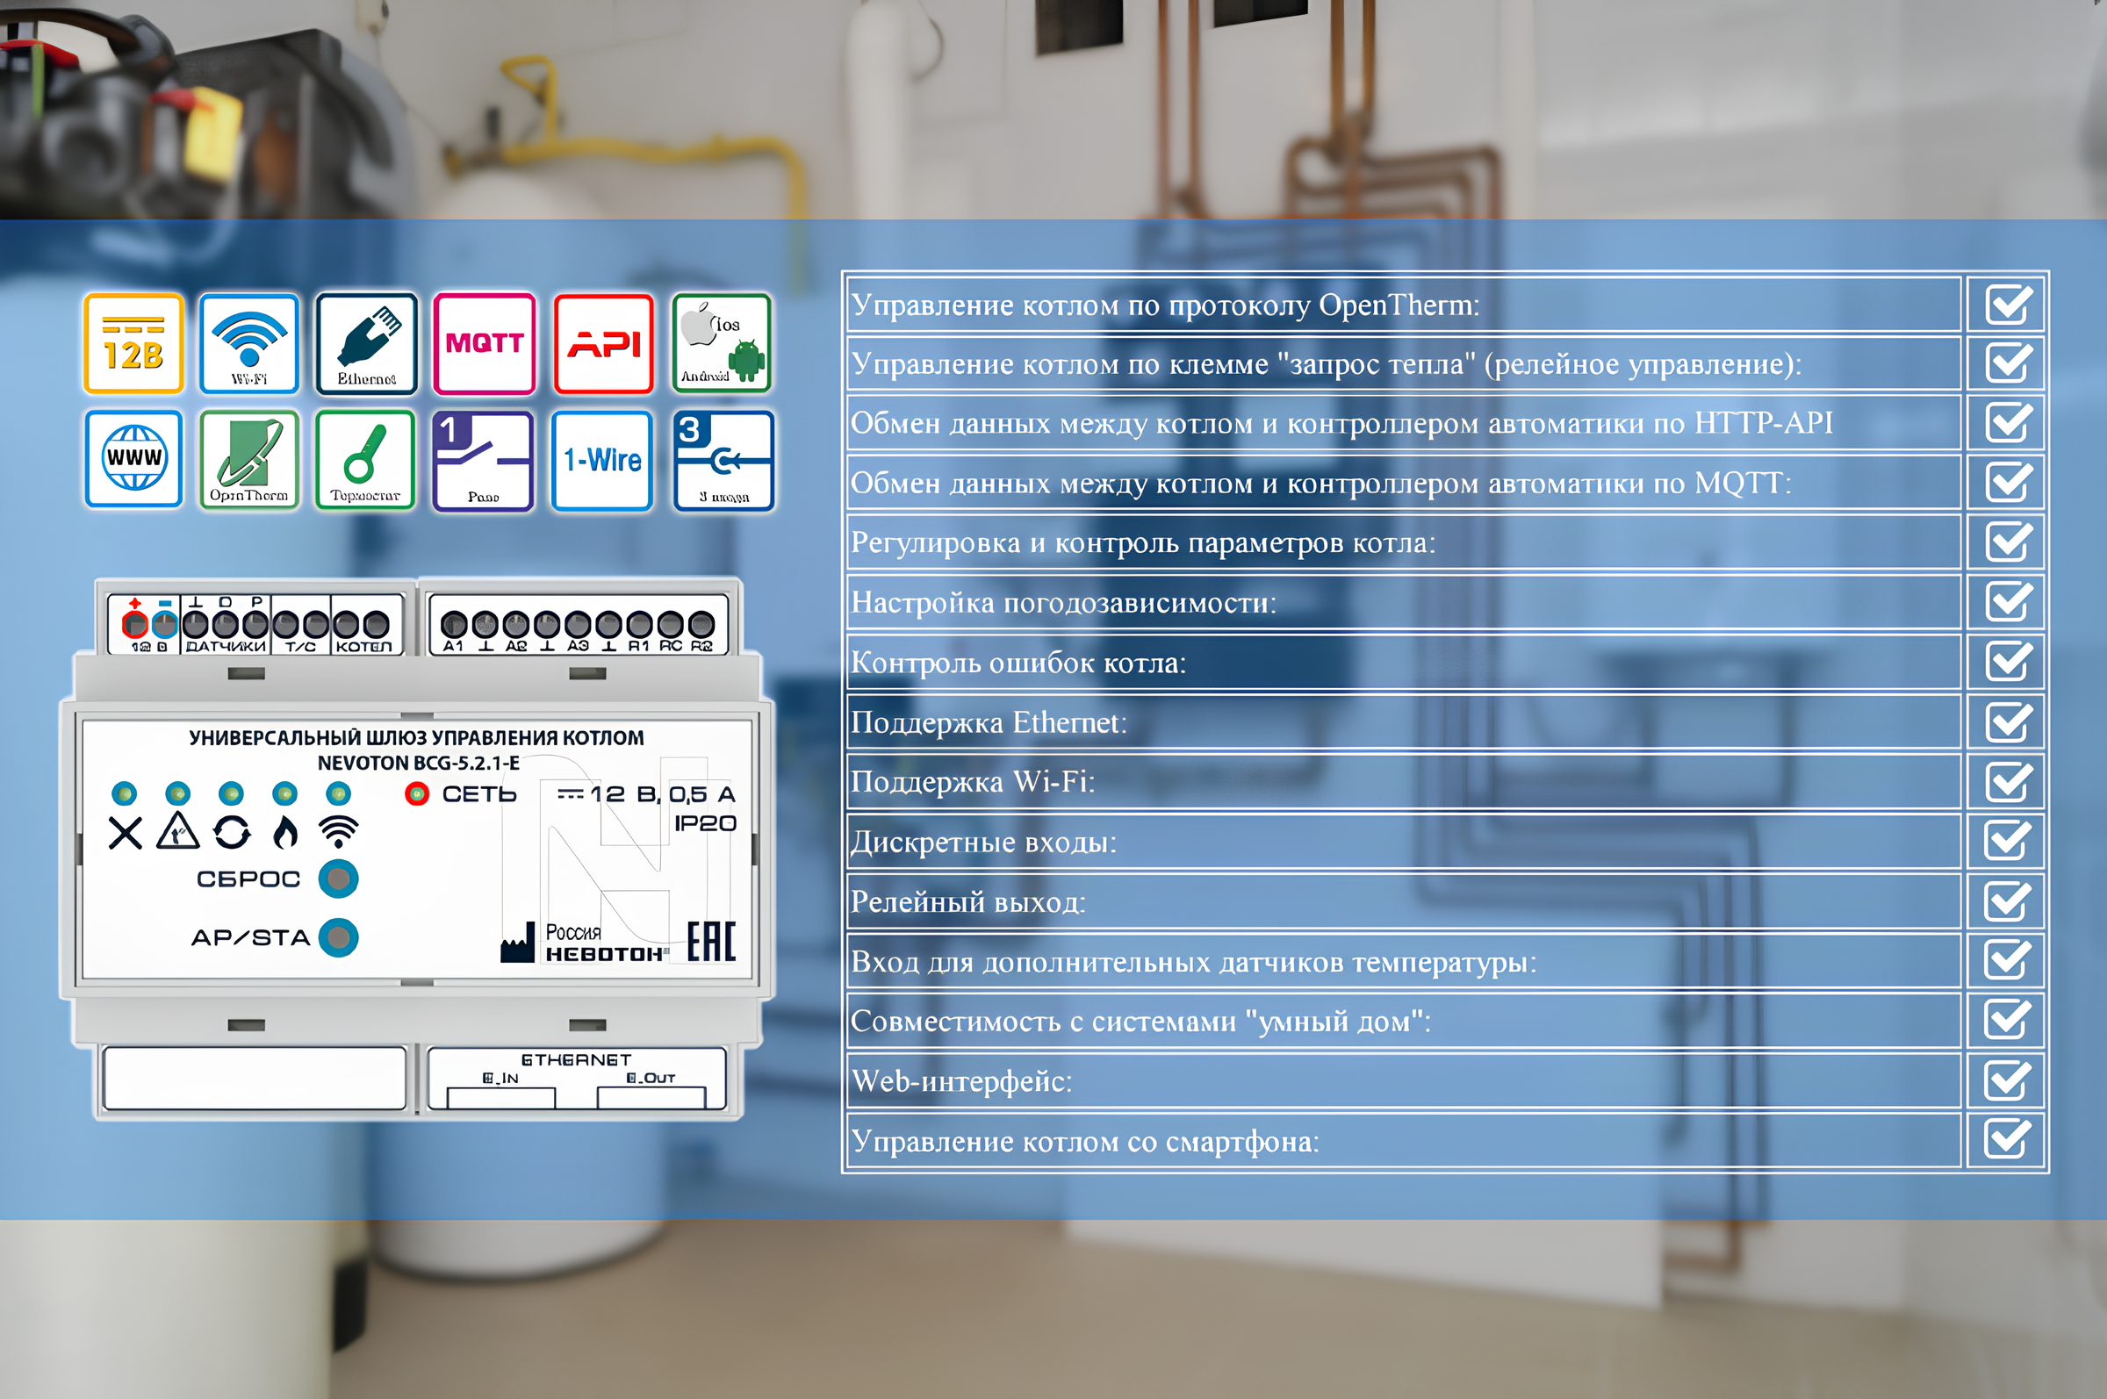Toggle checkbox for "запрос тепла" relay control
The height and width of the screenshot is (1399, 2107).
click(2009, 363)
